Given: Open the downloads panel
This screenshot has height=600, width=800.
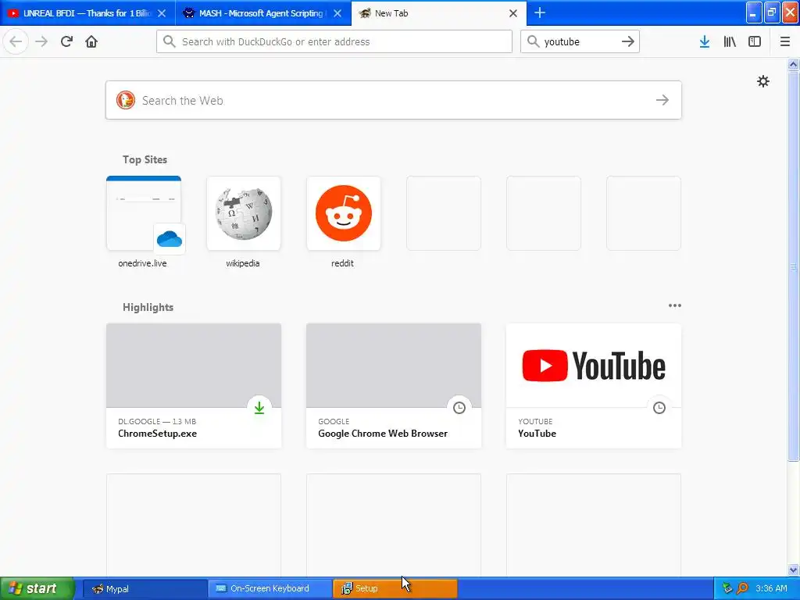Looking at the screenshot, I should (705, 41).
